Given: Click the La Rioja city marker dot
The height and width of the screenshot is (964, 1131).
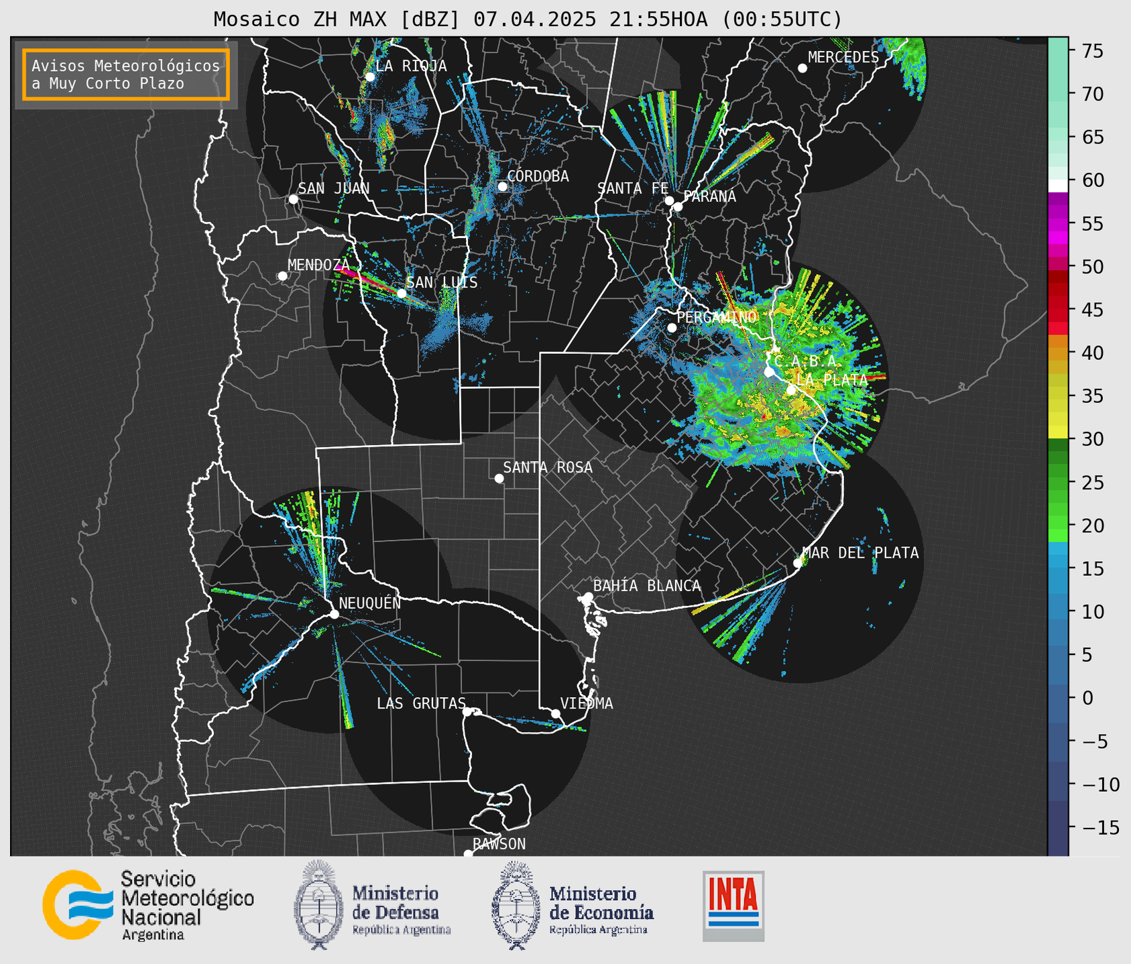Looking at the screenshot, I should pyautogui.click(x=370, y=77).
